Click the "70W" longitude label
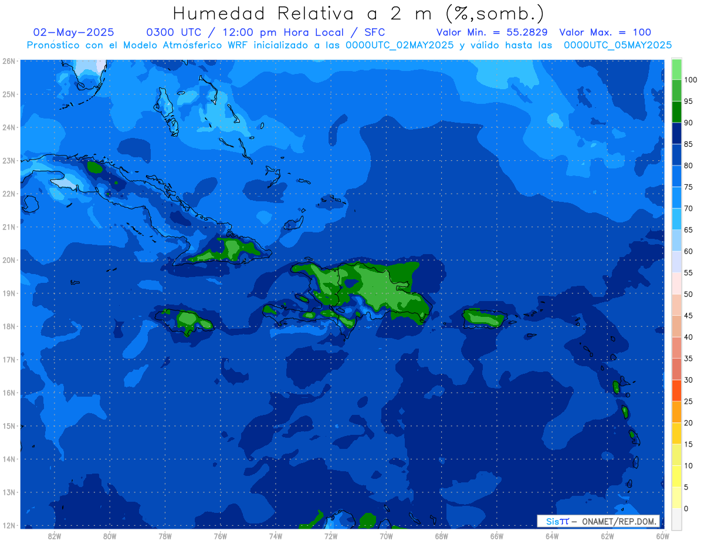Image resolution: width=704 pixels, height=544 pixels. click(386, 536)
